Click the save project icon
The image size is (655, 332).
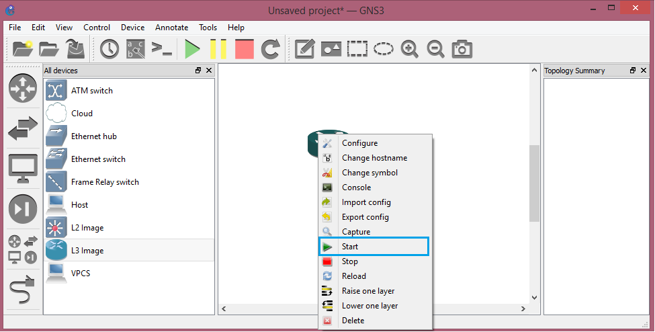tap(76, 49)
